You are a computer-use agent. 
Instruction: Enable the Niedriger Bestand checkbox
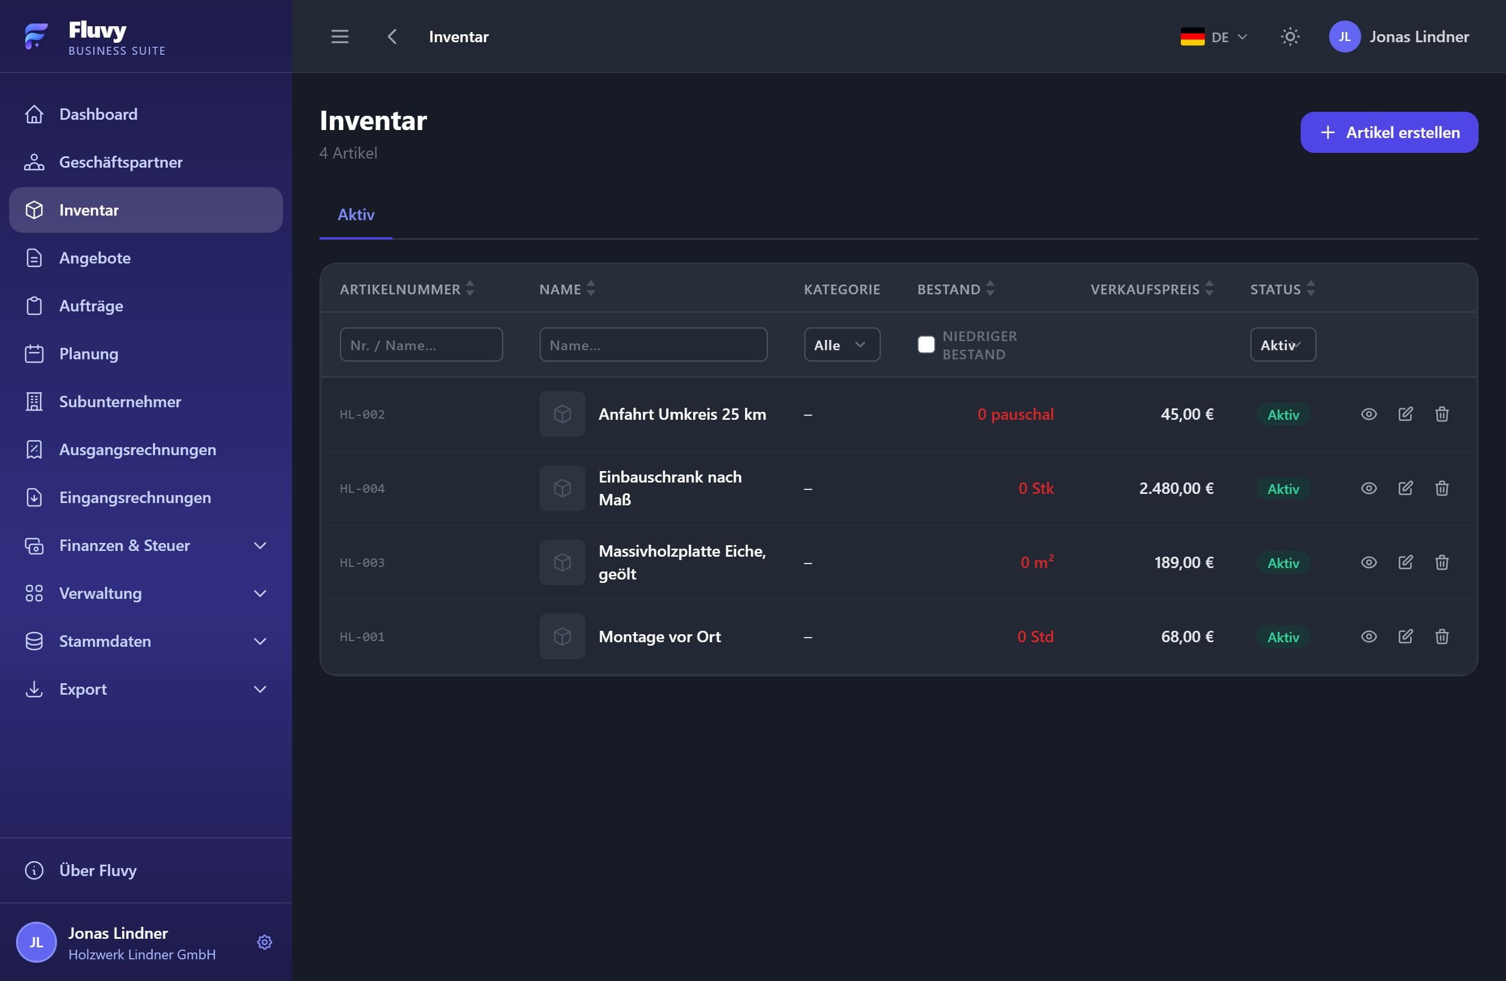click(x=926, y=344)
